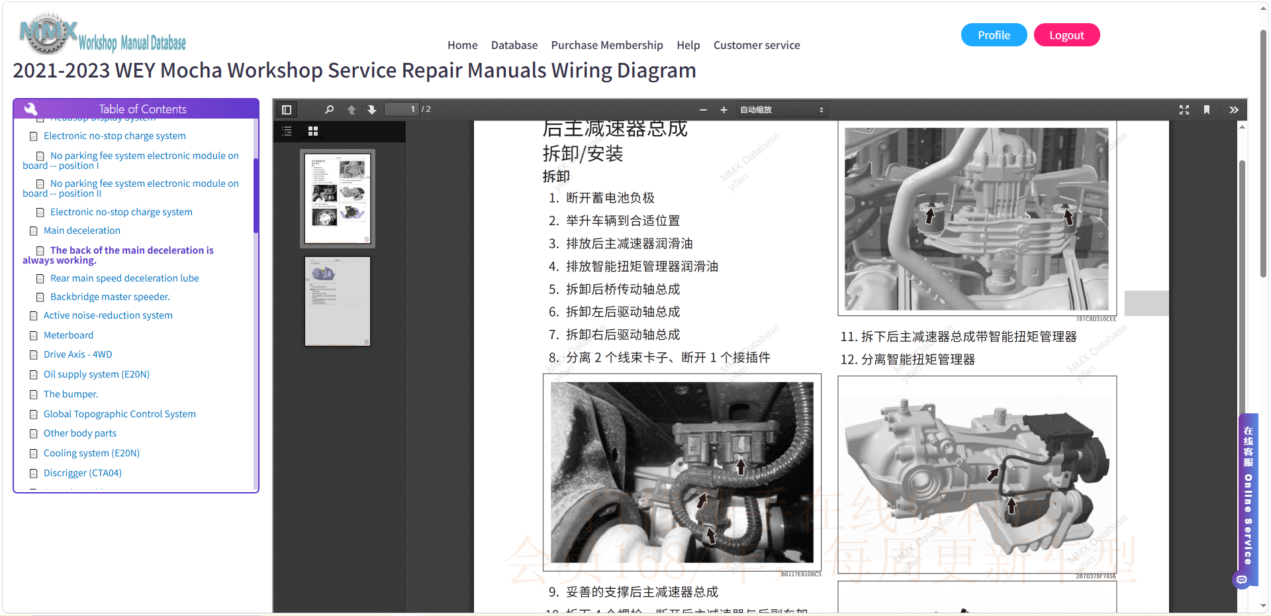
Task: Click the MMX Workshop Manual Database logo
Action: (103, 34)
